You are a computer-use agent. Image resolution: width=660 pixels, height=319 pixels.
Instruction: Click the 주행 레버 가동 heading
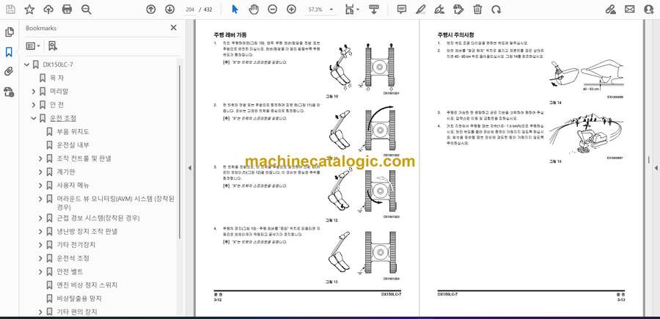click(x=230, y=35)
